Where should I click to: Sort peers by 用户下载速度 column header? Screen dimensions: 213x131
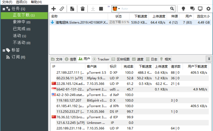(196, 66)
